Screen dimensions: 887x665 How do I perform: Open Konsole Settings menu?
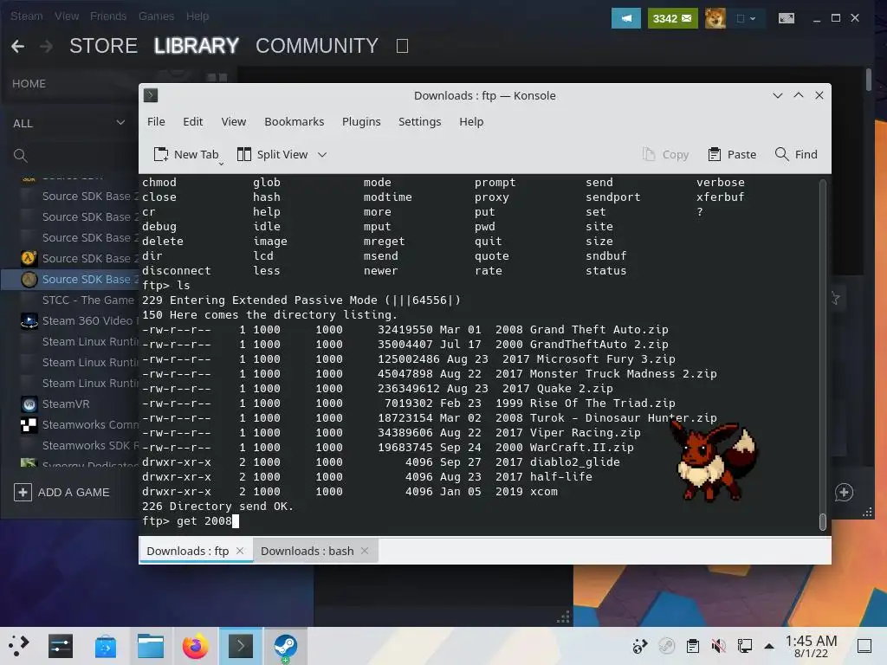pyautogui.click(x=420, y=121)
